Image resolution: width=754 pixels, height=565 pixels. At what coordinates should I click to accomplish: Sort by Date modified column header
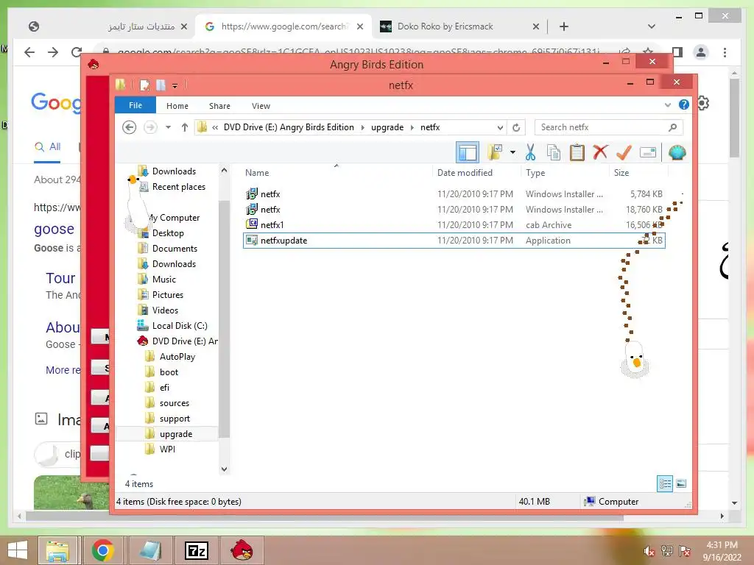pos(465,172)
